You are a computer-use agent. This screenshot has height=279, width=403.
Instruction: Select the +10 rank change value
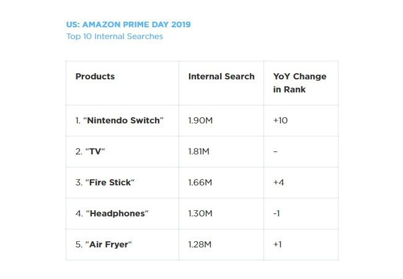(x=280, y=120)
